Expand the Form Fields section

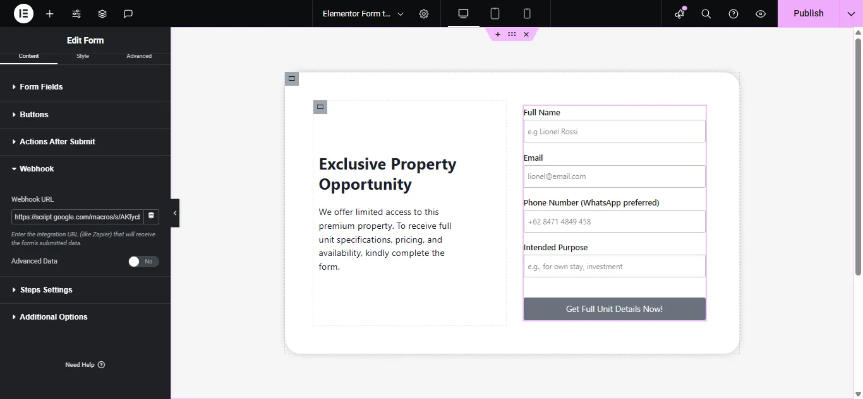[41, 87]
